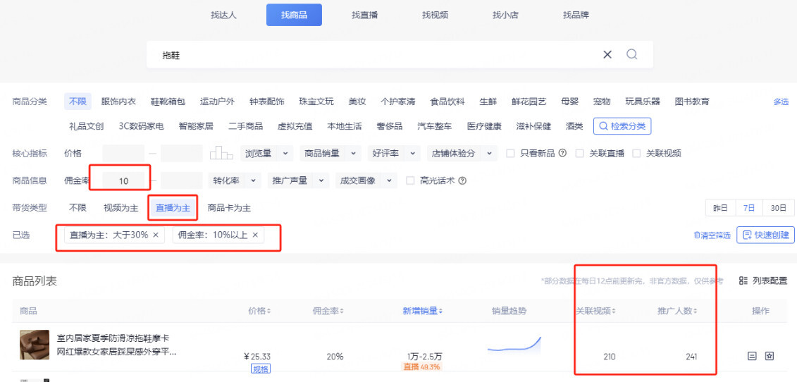Remove the 直播为主：大于30% filter tag

pyautogui.click(x=156, y=235)
